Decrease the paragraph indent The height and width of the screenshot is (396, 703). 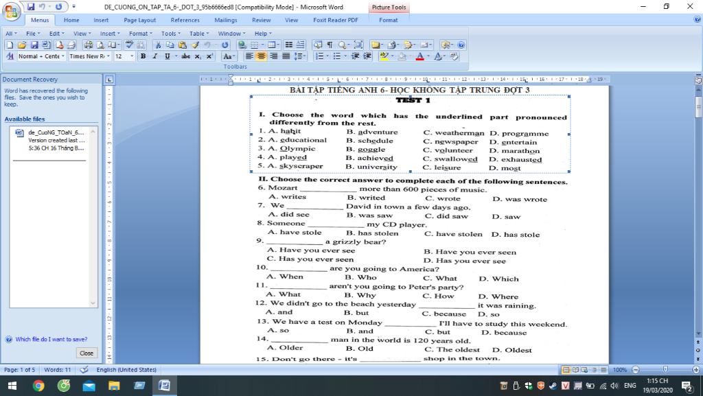pyautogui.click(x=355, y=56)
